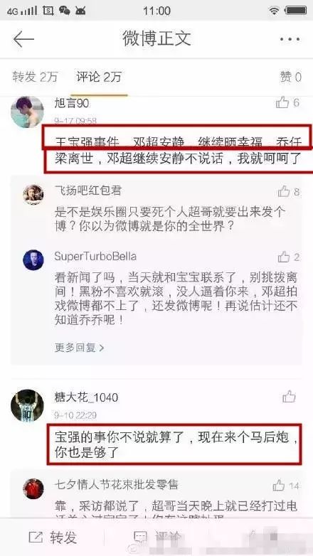313x556 pixels.
Task: Tap the SuperTurboBella avatar
Action: point(33,260)
